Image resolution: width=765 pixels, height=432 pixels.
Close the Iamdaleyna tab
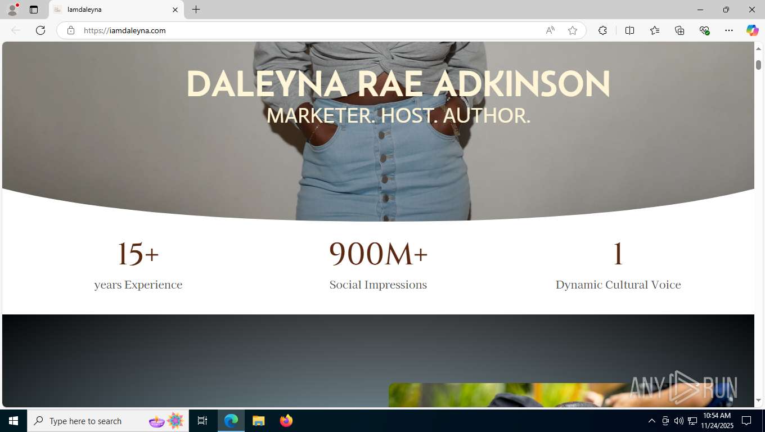(175, 10)
